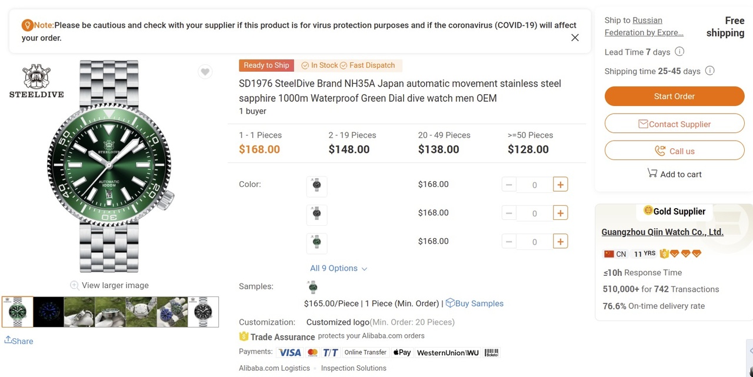Click the Add to cart icon
The height and width of the screenshot is (377, 753).
pos(652,174)
